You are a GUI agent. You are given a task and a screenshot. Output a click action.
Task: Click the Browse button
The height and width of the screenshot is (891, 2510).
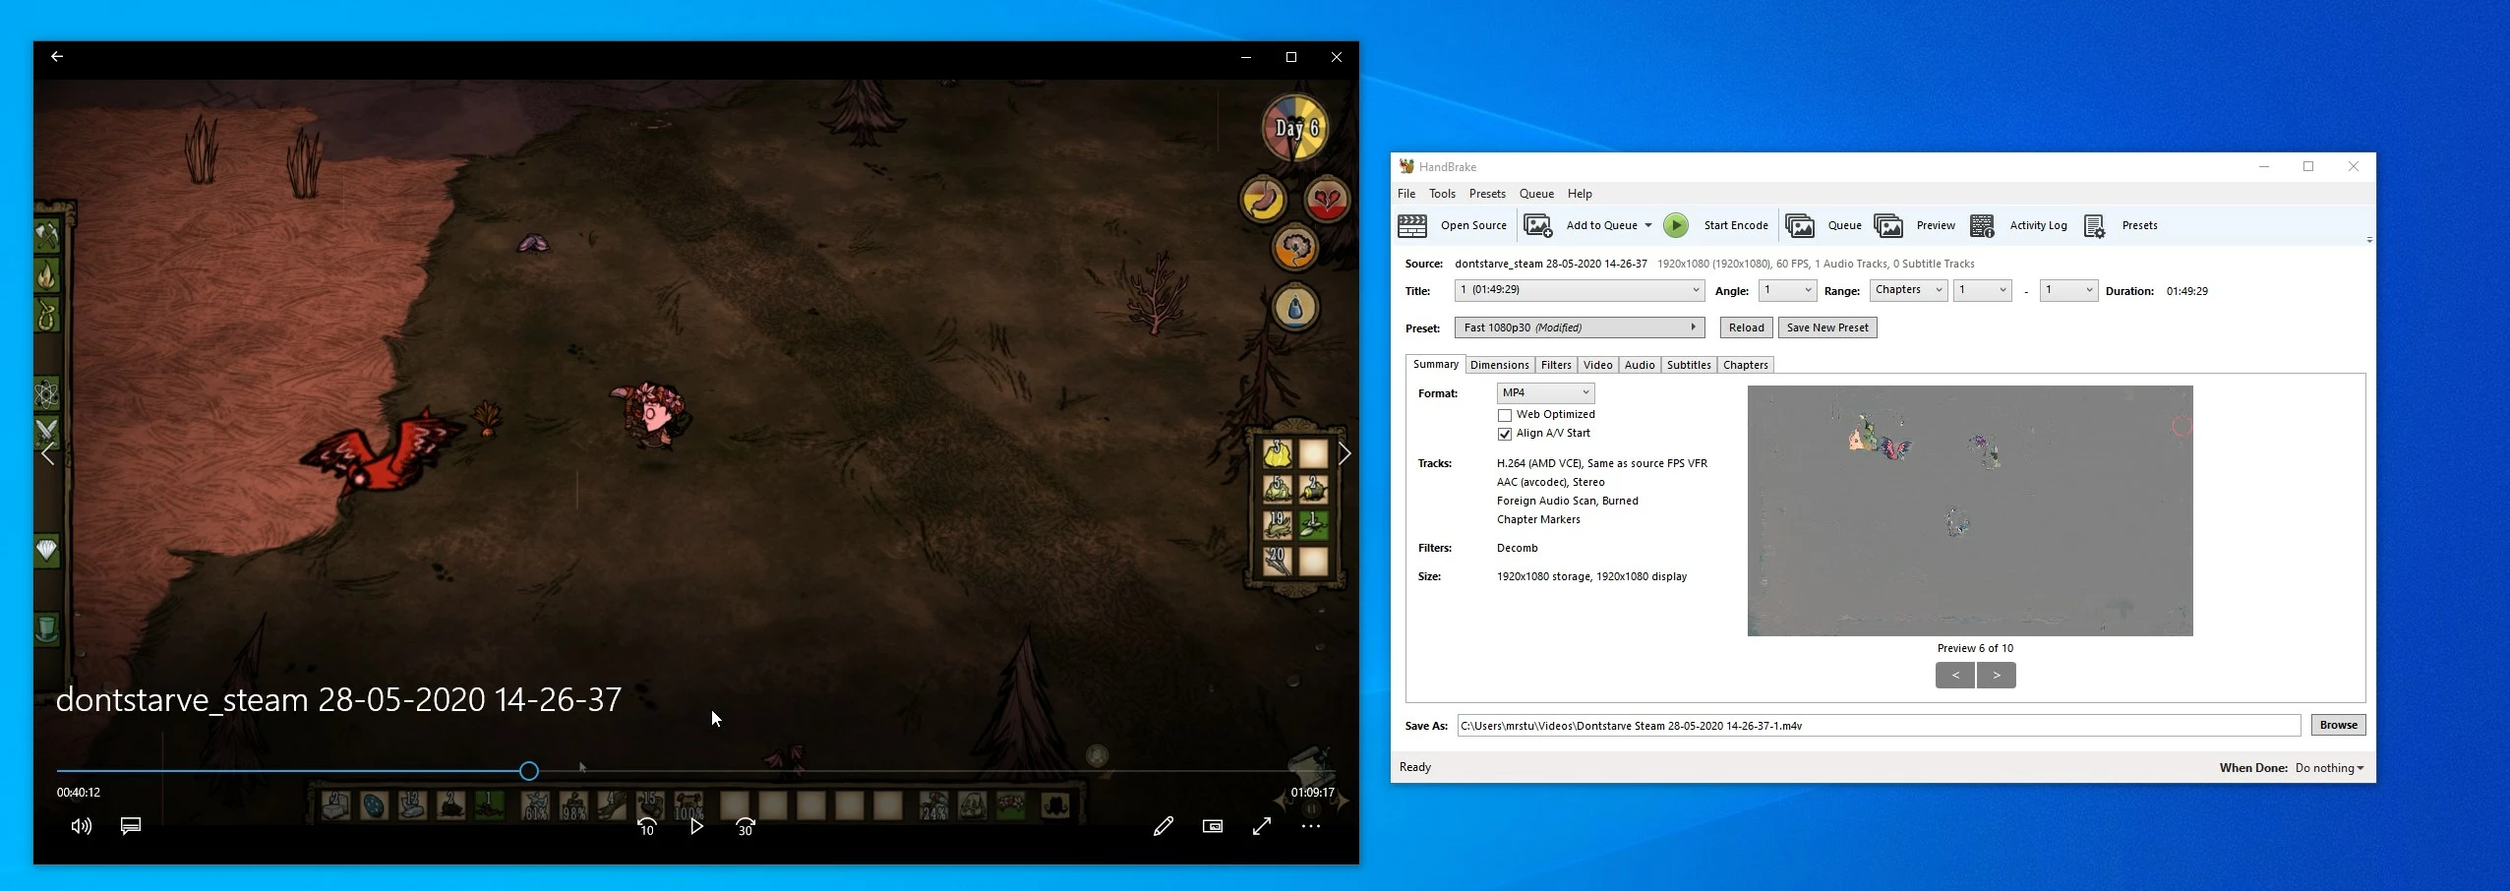(x=2338, y=725)
